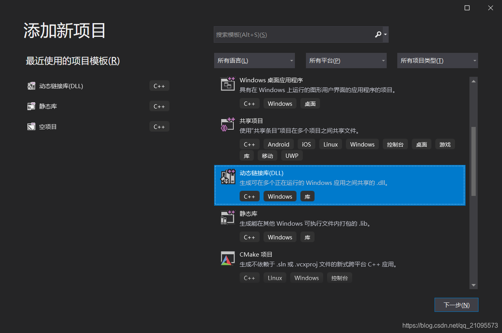This screenshot has width=502, height=333.
Task: Select the UWP tag under 共享项目
Action: pyautogui.click(x=292, y=156)
